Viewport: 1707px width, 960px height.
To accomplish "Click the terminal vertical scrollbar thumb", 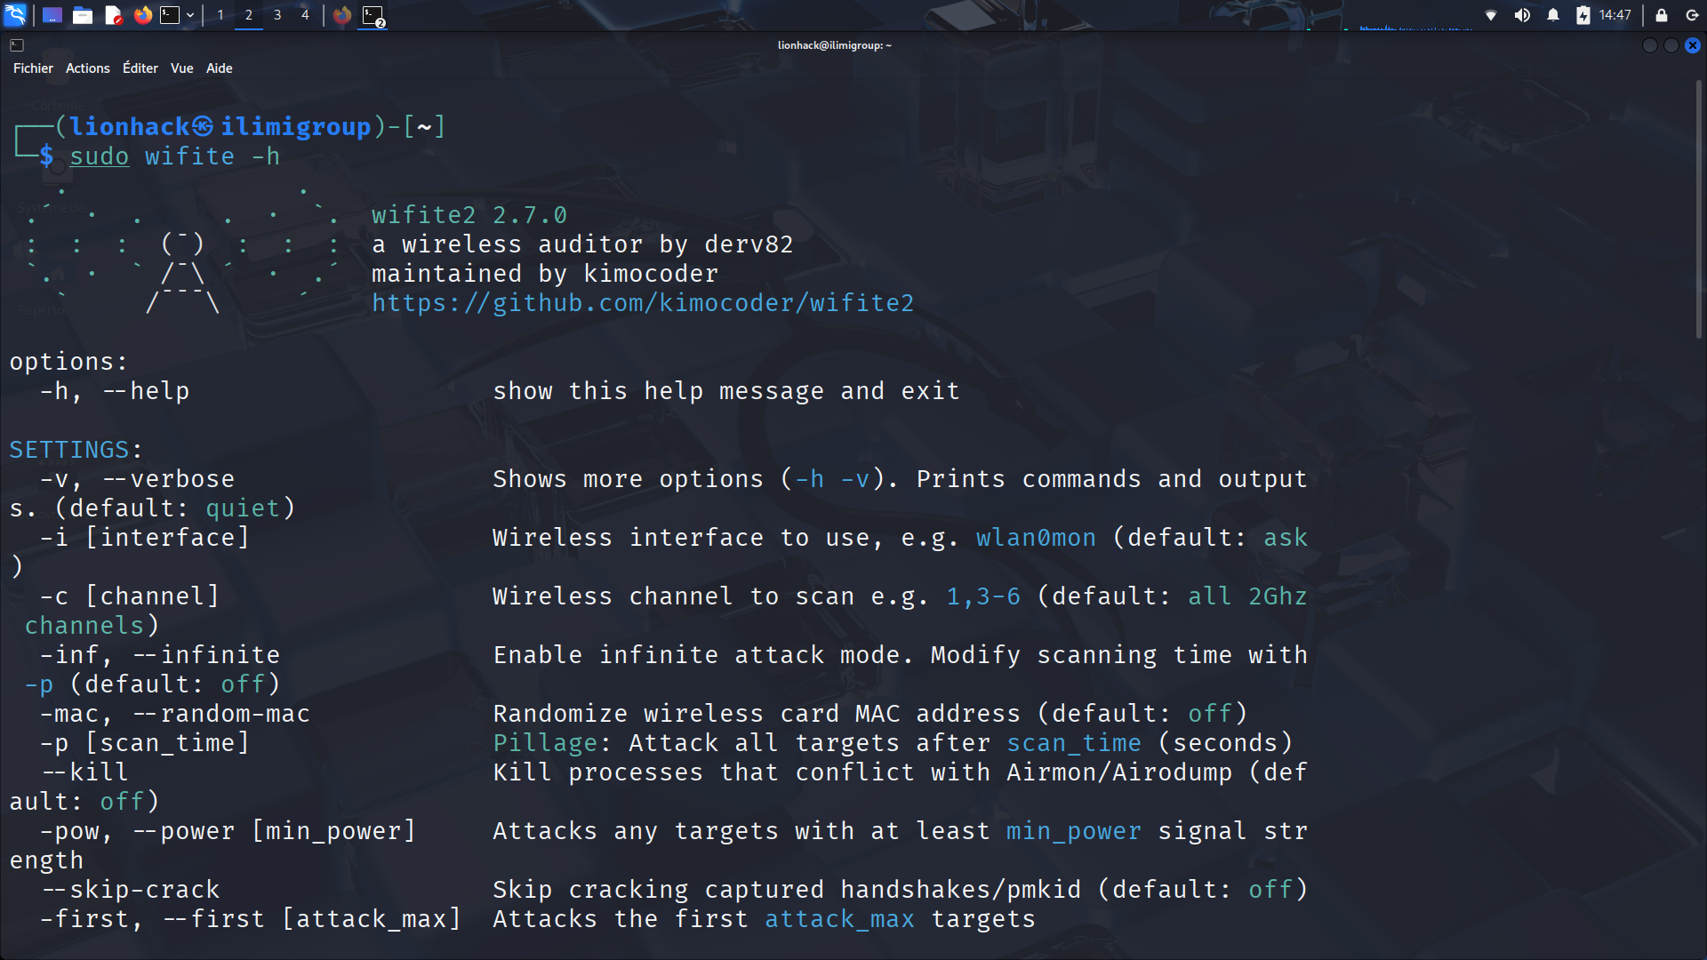I will pos(1698,209).
